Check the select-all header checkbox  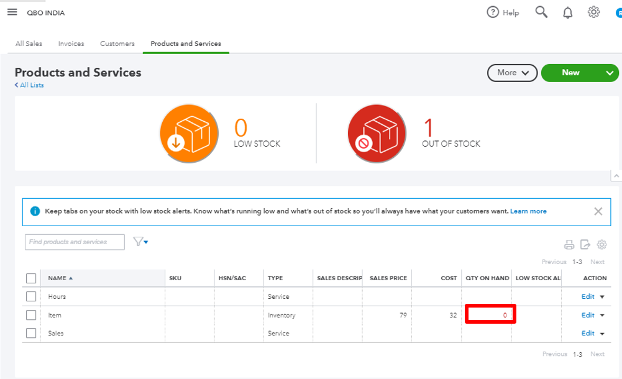pyautogui.click(x=31, y=278)
